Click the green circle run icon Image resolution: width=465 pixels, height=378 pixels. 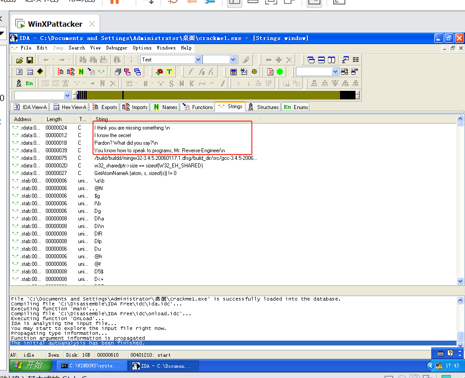[x=279, y=72]
